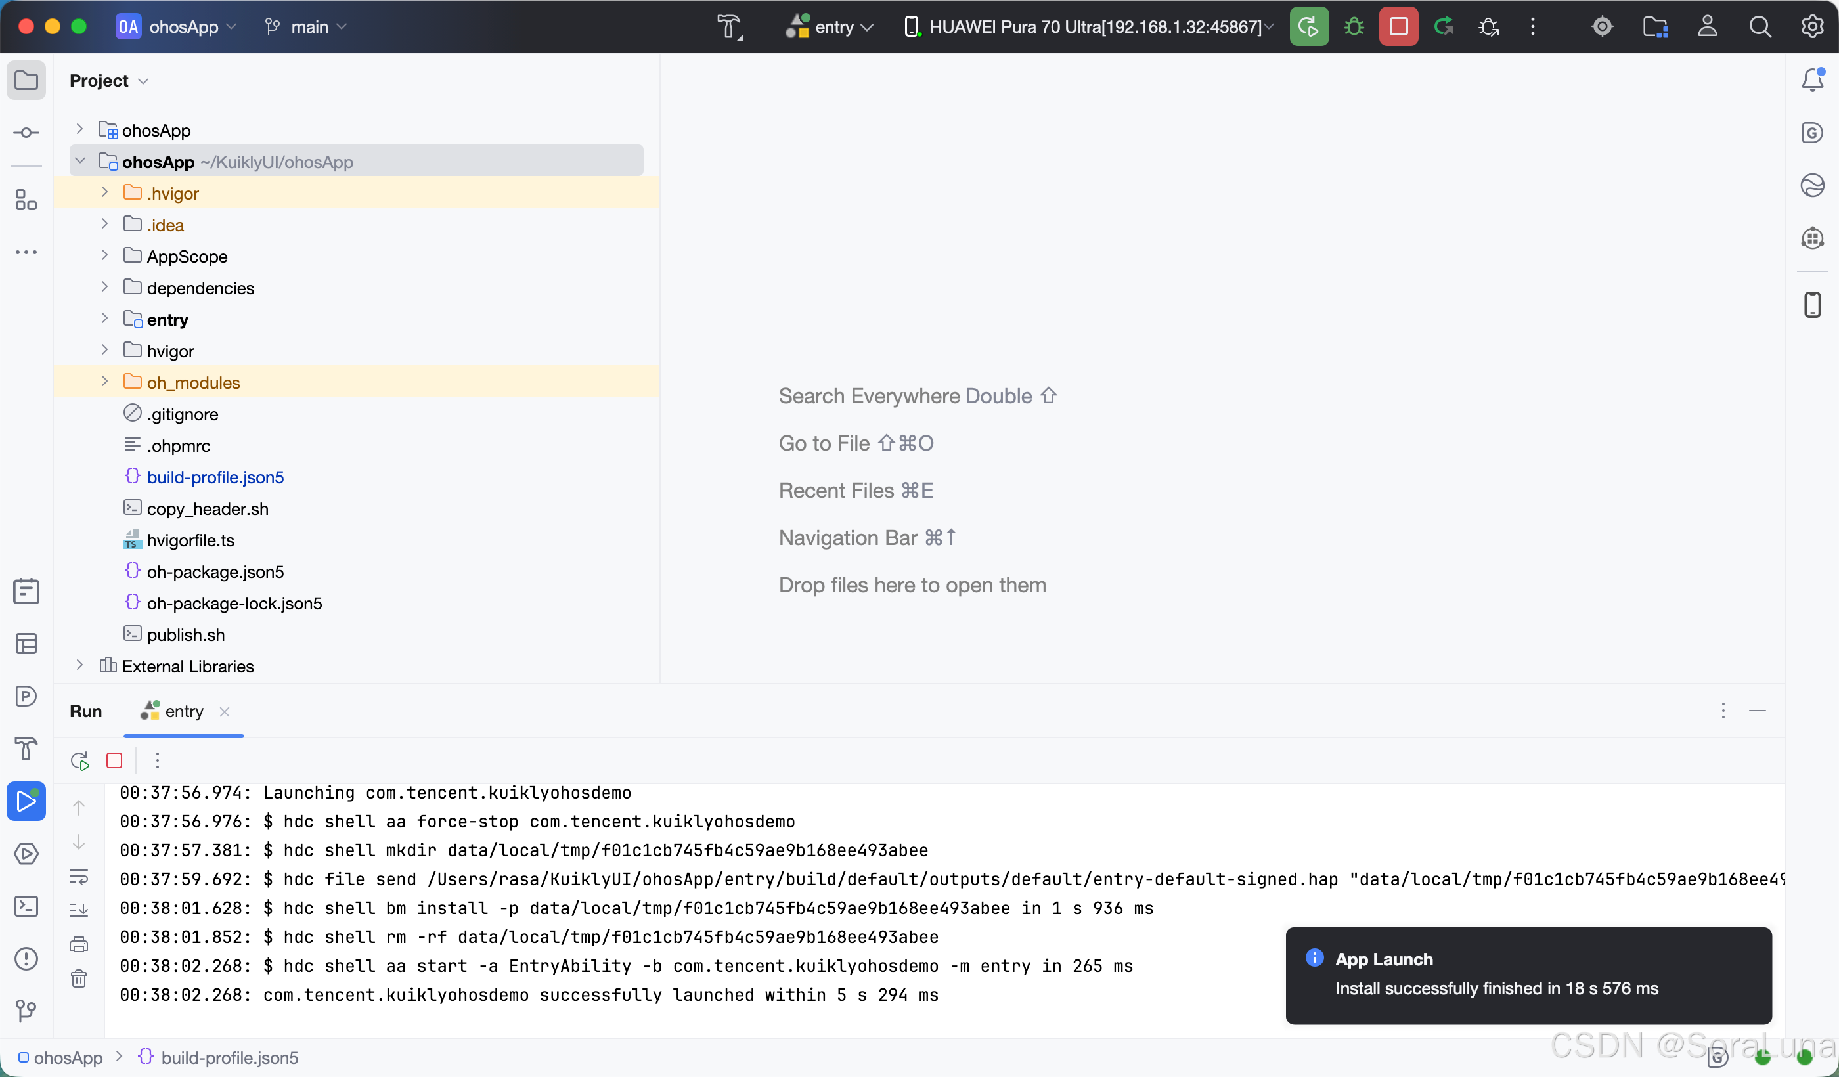Screen dimensions: 1839x1077
Task: Click the Search Everywhere magnifier icon
Action: 1760,27
